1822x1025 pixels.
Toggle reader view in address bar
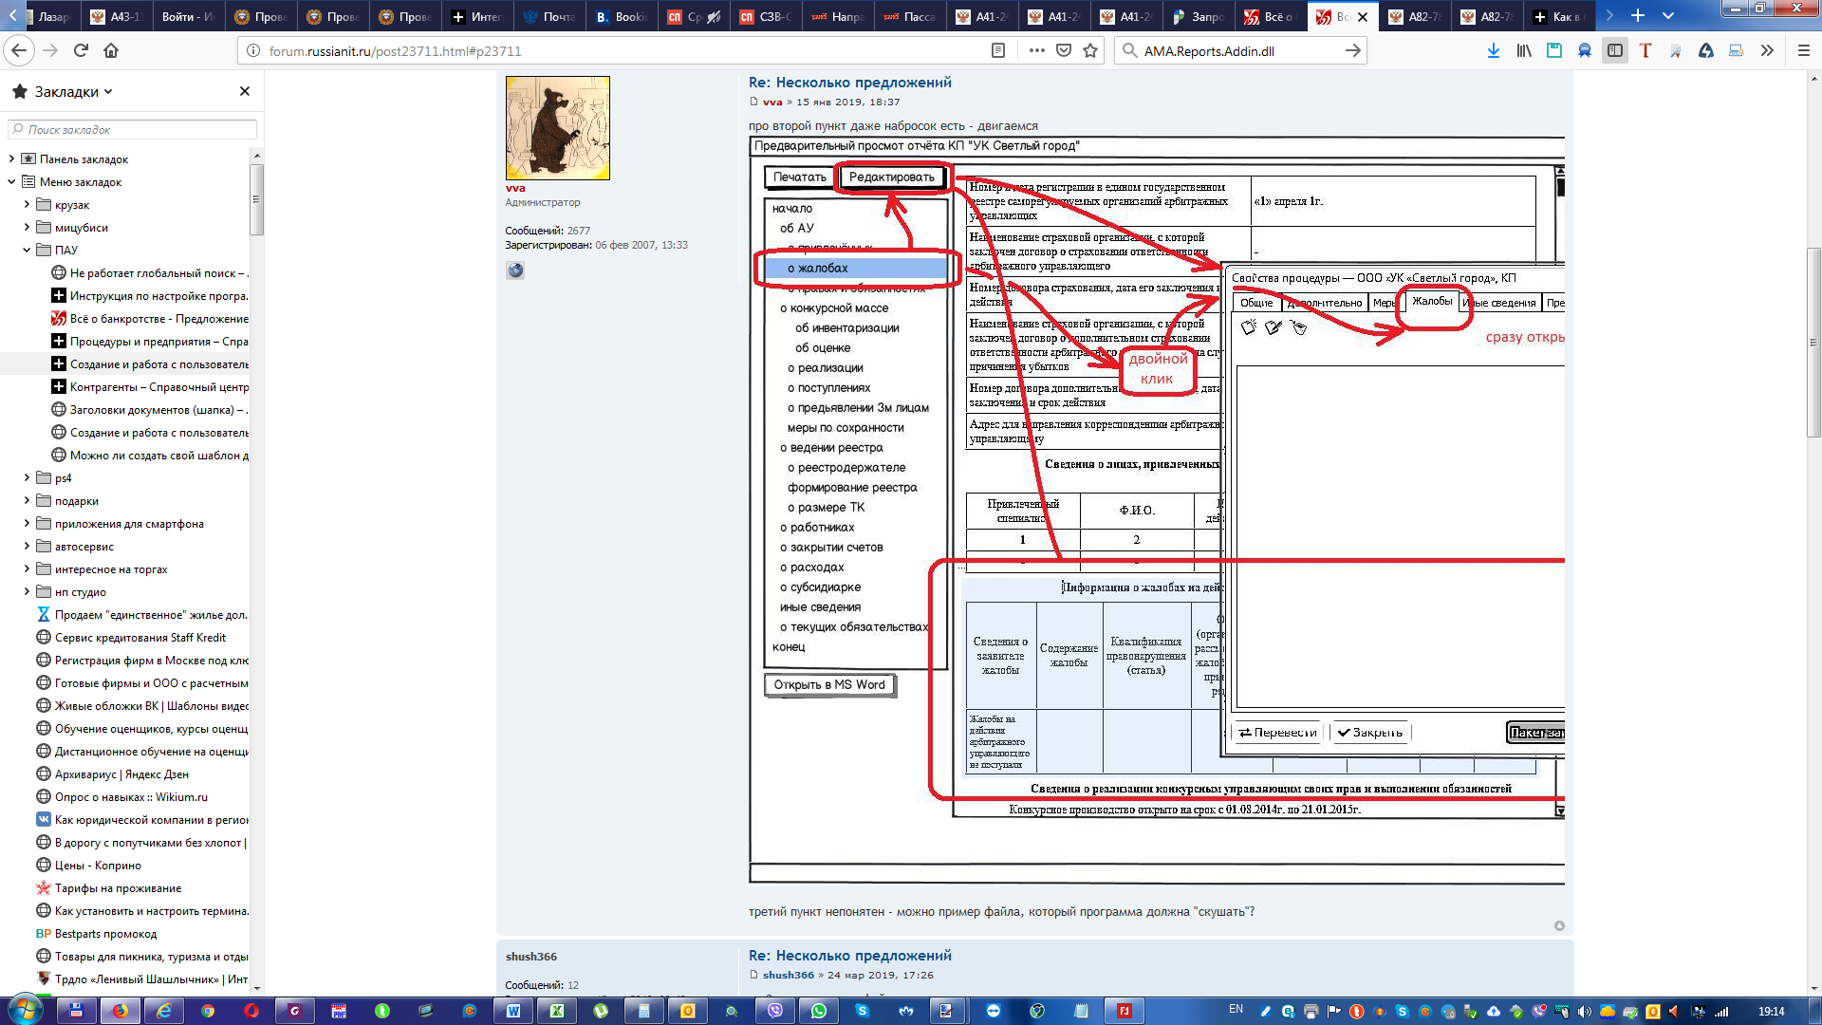(x=998, y=51)
